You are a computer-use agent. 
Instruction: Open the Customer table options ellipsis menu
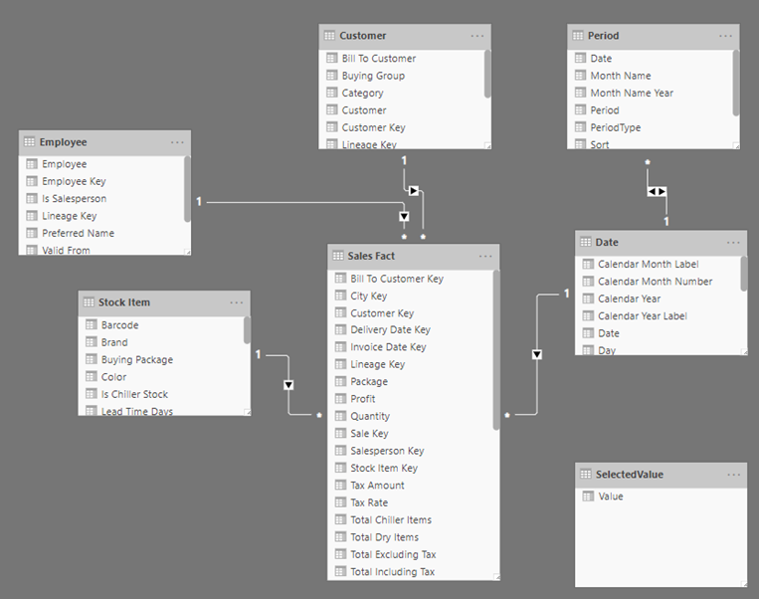point(477,36)
